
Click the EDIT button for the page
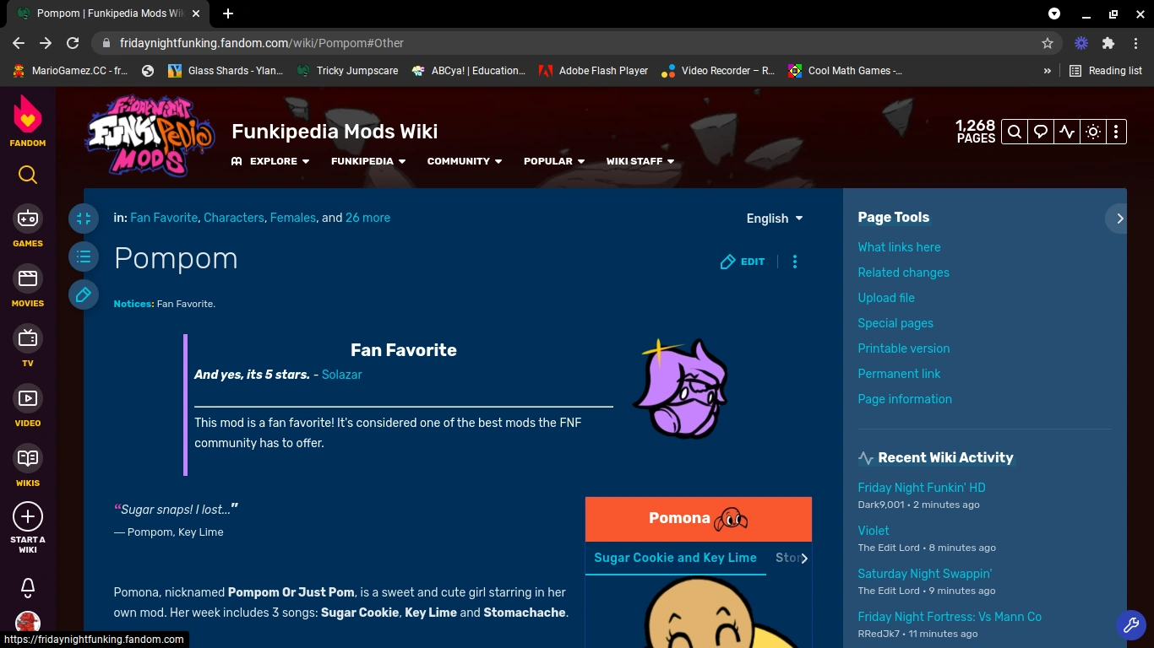tap(743, 262)
